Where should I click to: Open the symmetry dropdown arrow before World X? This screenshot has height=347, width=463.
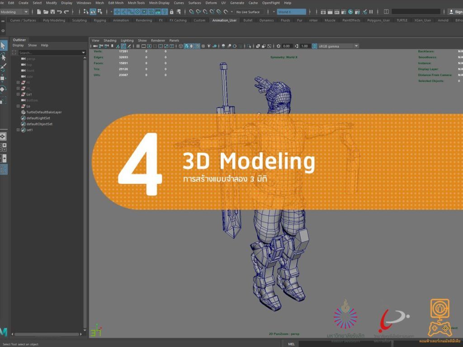(x=274, y=12)
